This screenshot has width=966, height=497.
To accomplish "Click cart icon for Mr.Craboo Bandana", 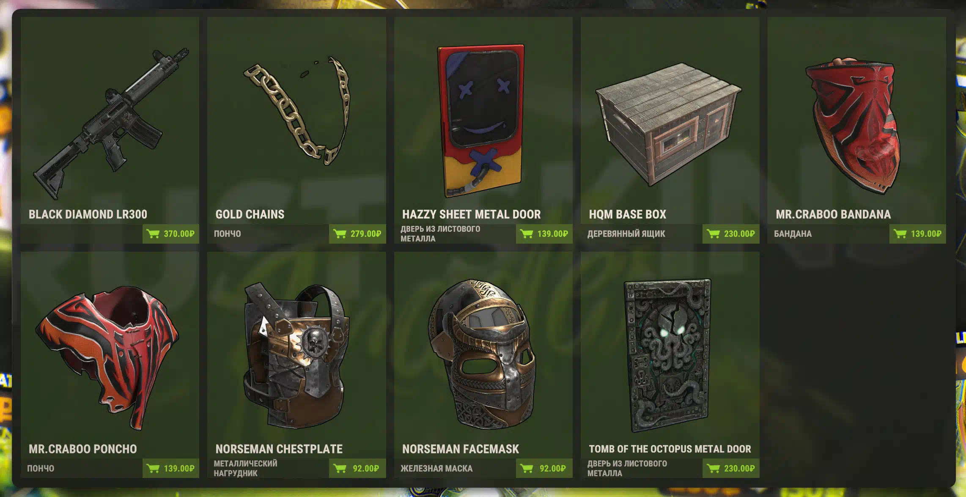I will [x=900, y=233].
